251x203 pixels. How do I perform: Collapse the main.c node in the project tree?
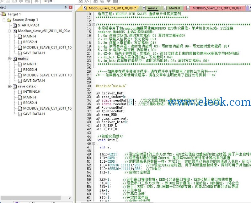(x=9, y=59)
